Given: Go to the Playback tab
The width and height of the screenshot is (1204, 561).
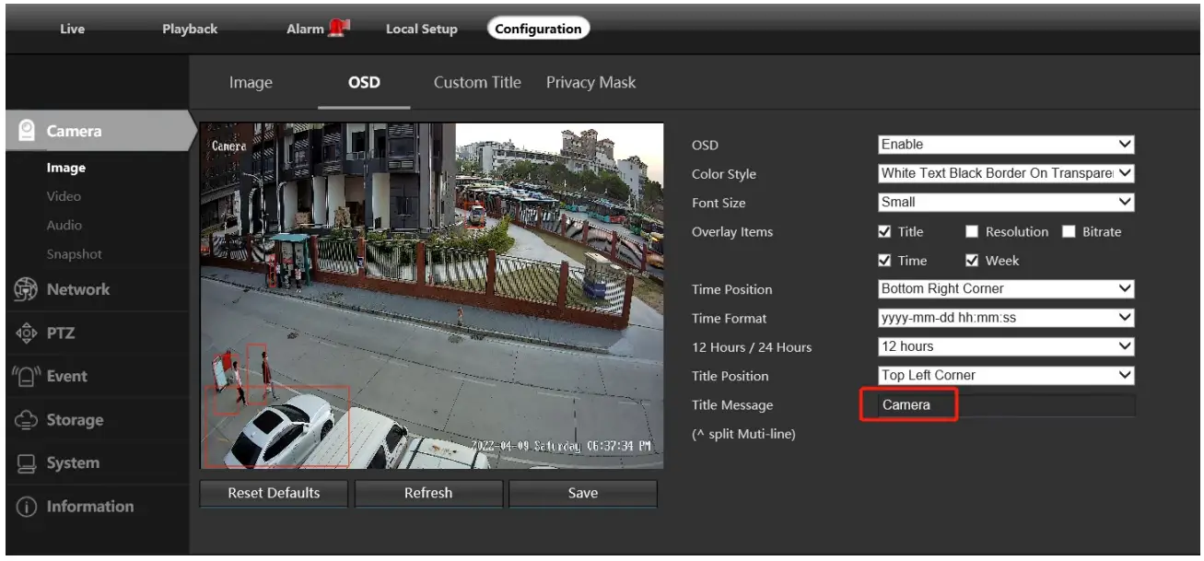Looking at the screenshot, I should [190, 29].
